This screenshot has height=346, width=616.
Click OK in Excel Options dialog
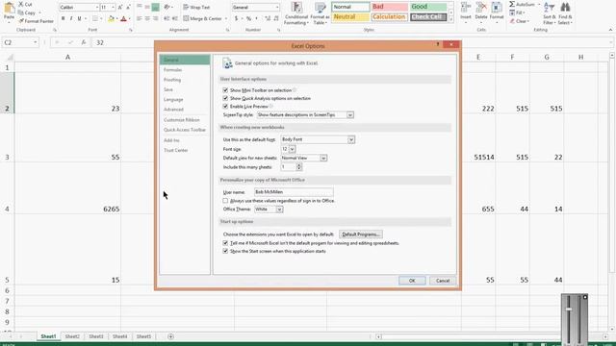(412, 281)
